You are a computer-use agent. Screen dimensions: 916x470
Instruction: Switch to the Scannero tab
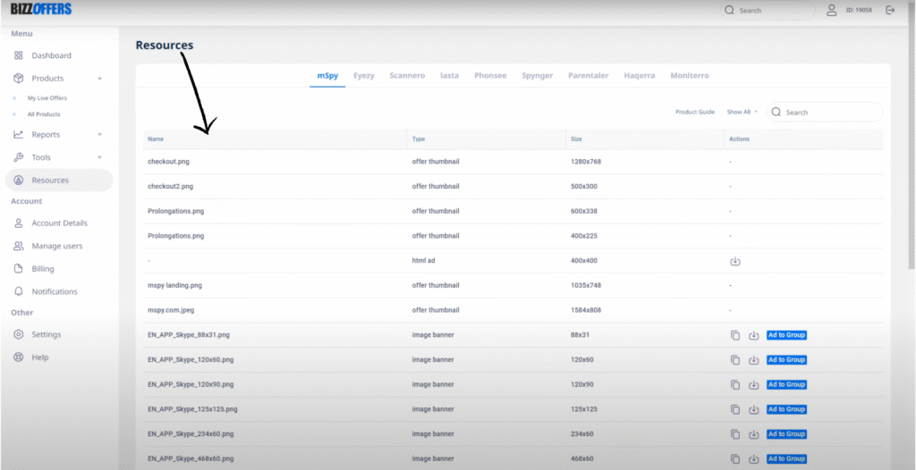click(407, 75)
